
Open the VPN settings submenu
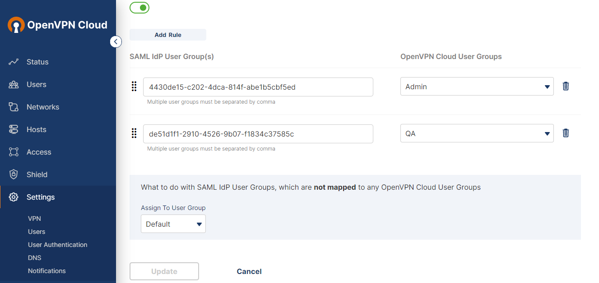tap(34, 219)
